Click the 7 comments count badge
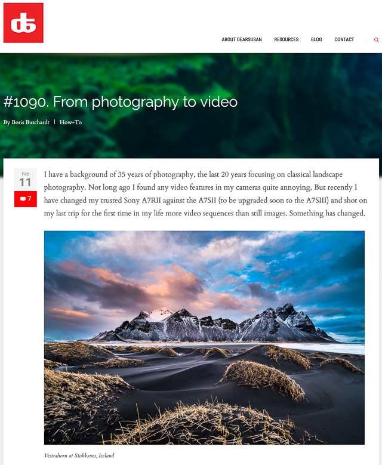The width and height of the screenshot is (382, 465). point(26,199)
